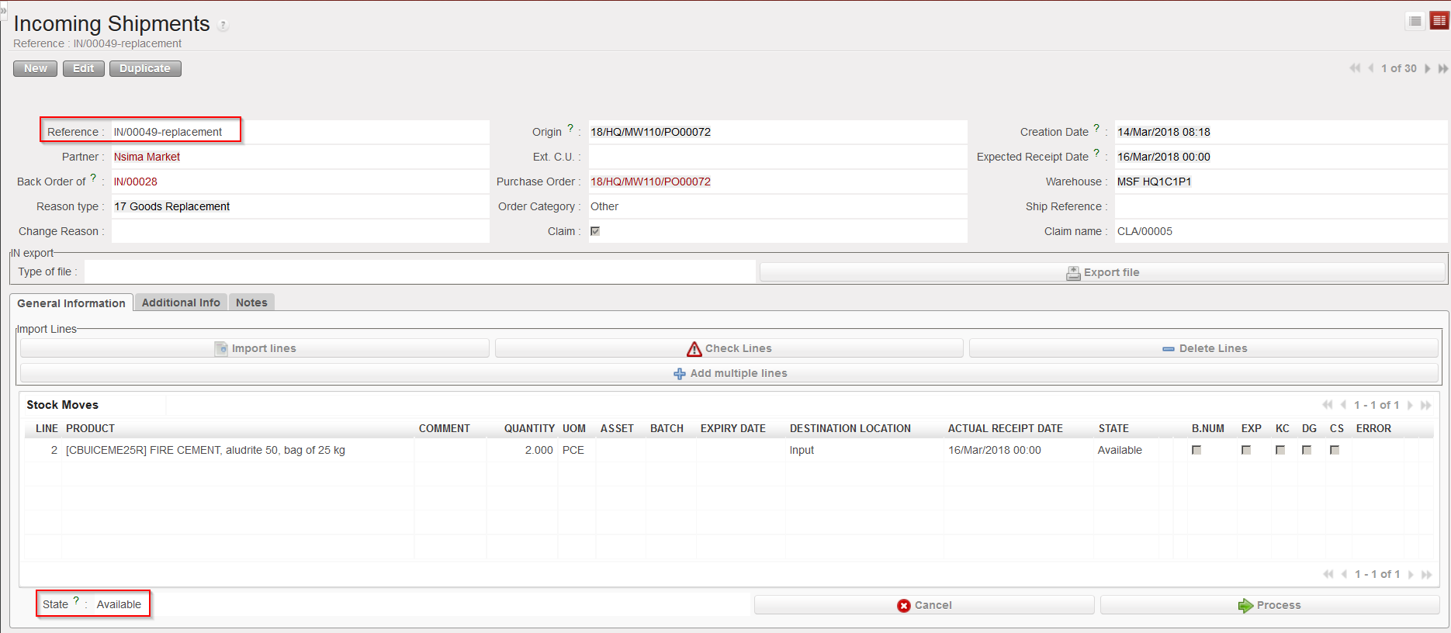The width and height of the screenshot is (1451, 633).
Task: Click the Origin field help question mark
Action: (570, 128)
